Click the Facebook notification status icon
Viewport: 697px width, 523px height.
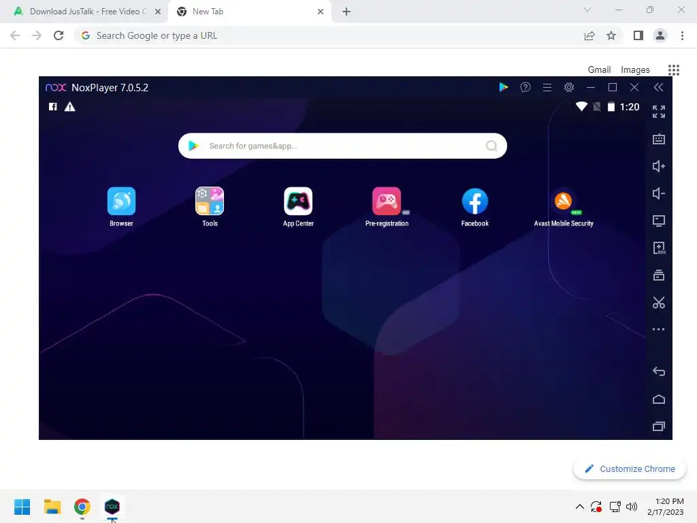(53, 107)
